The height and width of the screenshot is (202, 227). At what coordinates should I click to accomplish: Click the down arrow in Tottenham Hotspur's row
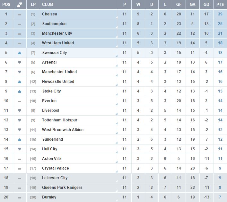[x=20, y=120]
